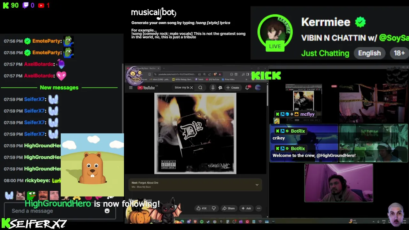Click the 4°C Clear weather widget

[353, 221]
